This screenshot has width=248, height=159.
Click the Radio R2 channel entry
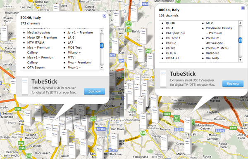(212, 53)
